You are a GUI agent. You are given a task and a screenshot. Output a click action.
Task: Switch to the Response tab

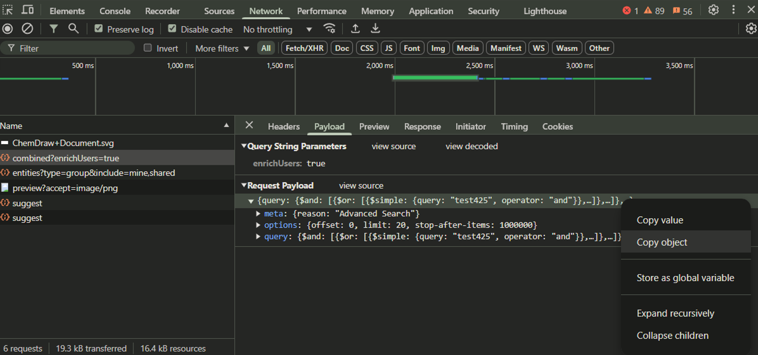pyautogui.click(x=422, y=126)
